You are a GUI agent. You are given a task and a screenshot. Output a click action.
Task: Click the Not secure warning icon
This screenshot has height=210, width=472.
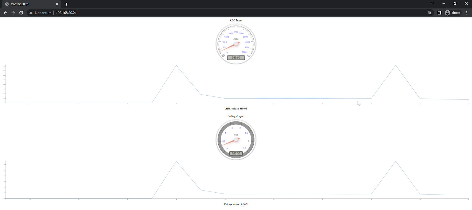pos(31,13)
